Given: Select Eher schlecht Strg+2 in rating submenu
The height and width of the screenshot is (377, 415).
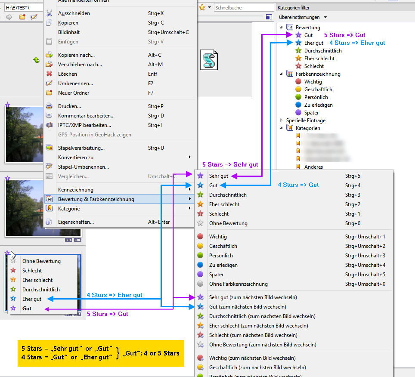Looking at the screenshot, I should [294, 204].
